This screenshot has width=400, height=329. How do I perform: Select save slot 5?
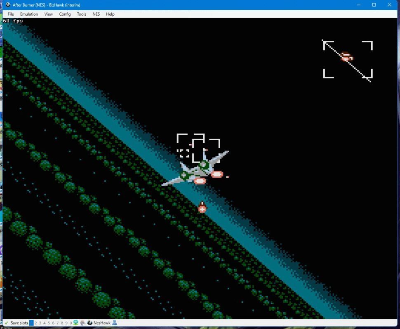(x=49, y=323)
